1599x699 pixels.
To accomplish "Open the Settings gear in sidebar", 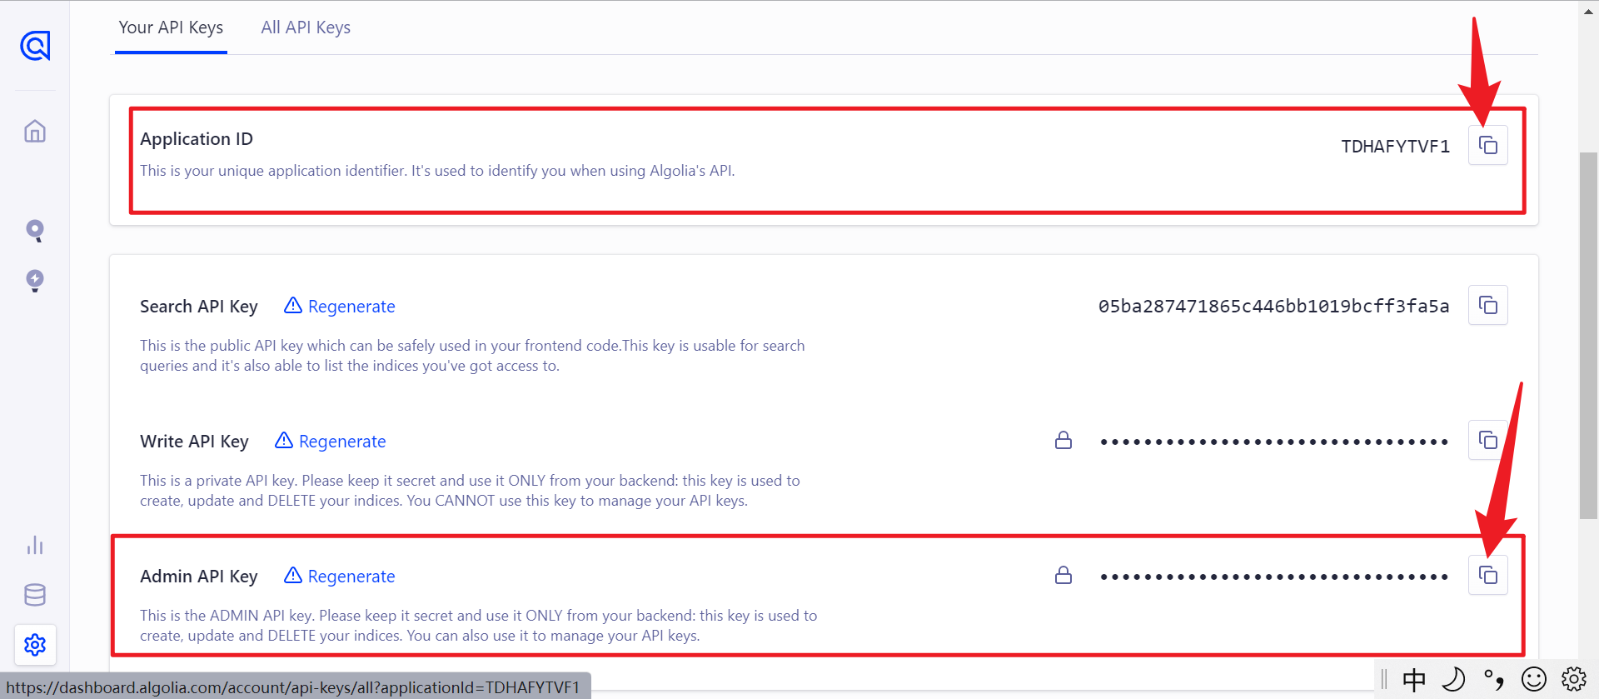I will [x=35, y=644].
